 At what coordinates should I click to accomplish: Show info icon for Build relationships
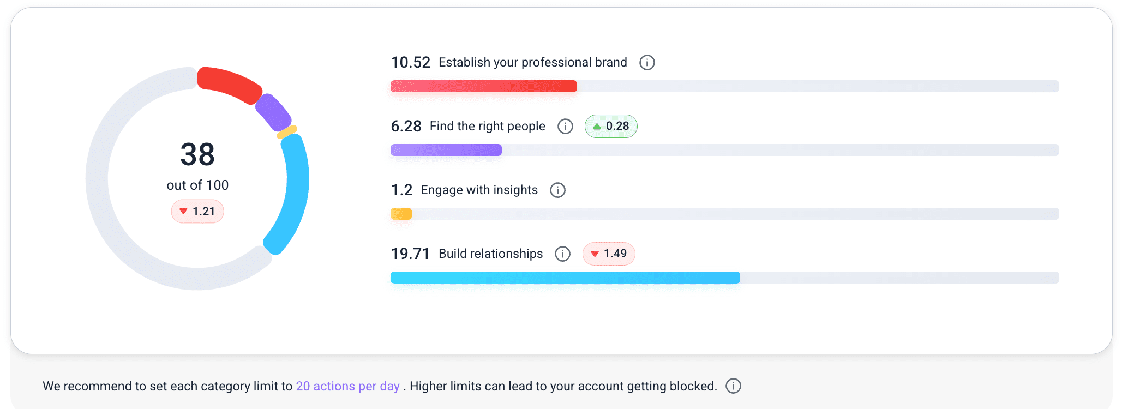[562, 254]
